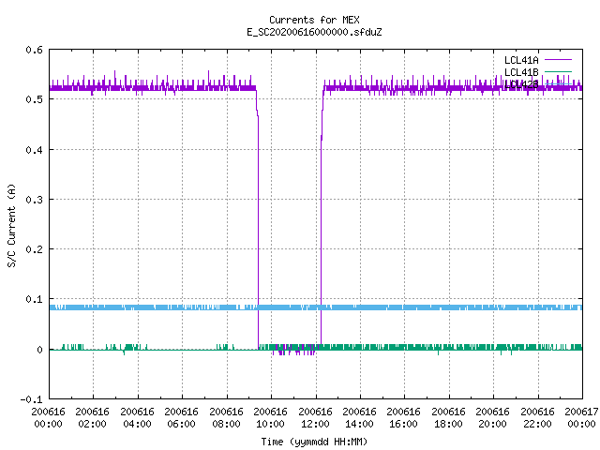Click the y-axis label 'S/C Current (A)'
Screen dimensions: 600x450
tap(11, 225)
